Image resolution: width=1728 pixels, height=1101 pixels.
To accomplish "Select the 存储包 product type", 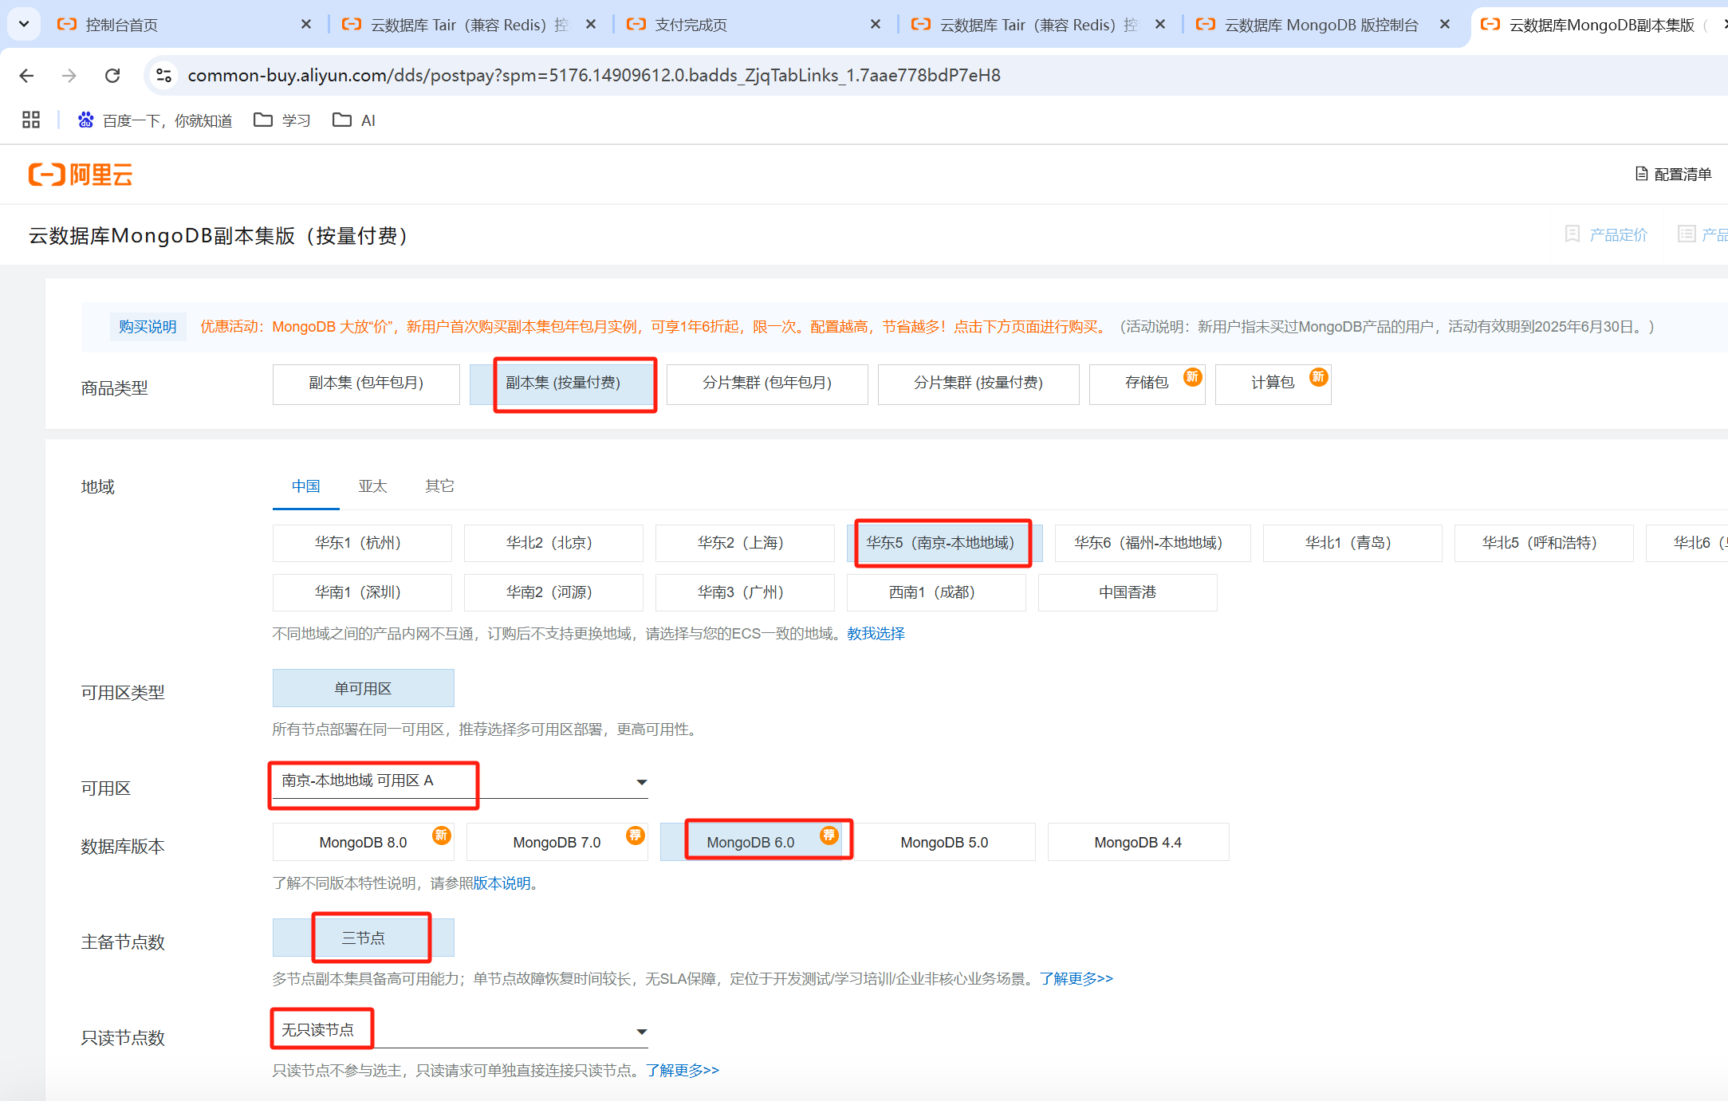I will coord(1147,383).
